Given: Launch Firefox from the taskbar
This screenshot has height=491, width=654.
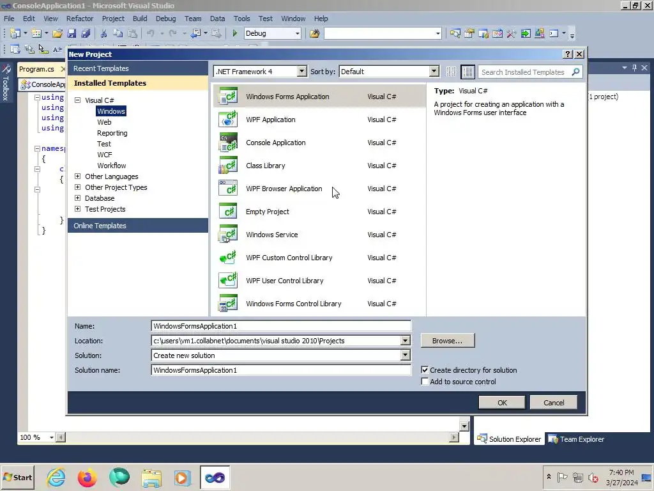Looking at the screenshot, I should coord(87,477).
